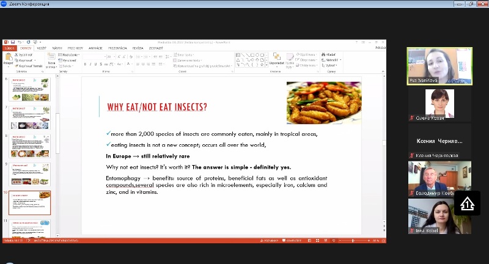The width and height of the screenshot is (489, 264).
Task: Open Vybrať (Select) dropdown
Action: [329, 65]
